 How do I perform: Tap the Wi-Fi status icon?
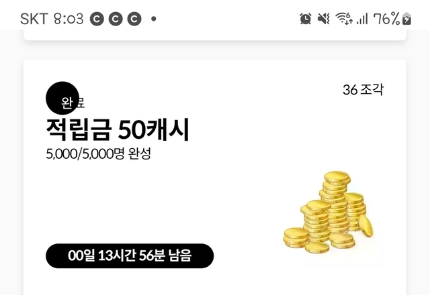344,19
